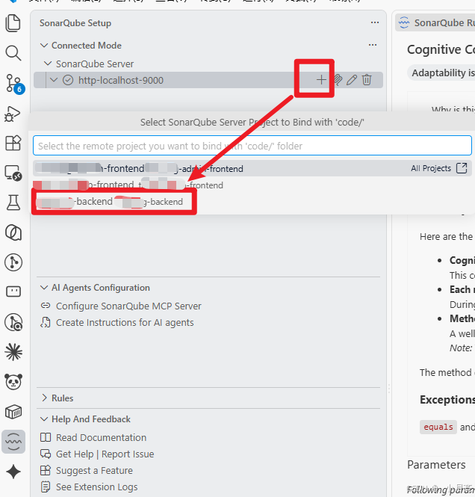475x497 pixels.
Task: Collapse the http-localhost-9000 connection node
Action: (54, 80)
